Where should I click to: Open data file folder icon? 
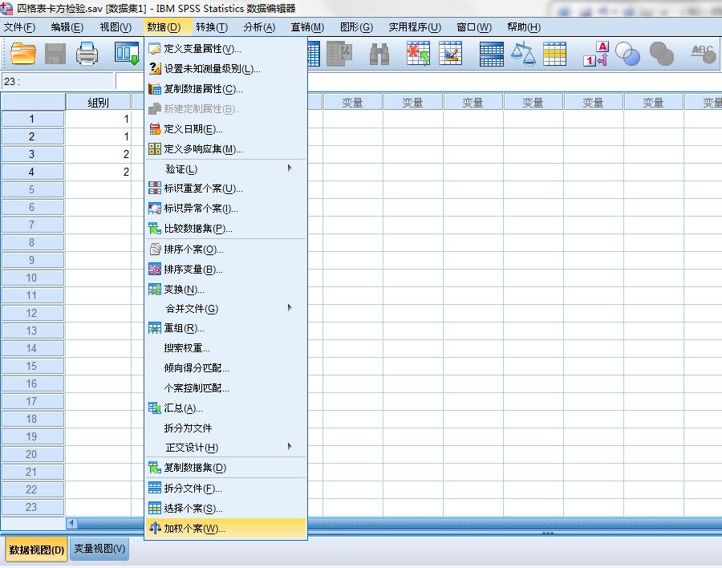pos(23,54)
